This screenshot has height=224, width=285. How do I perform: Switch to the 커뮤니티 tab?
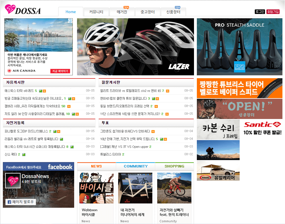coord(96,12)
